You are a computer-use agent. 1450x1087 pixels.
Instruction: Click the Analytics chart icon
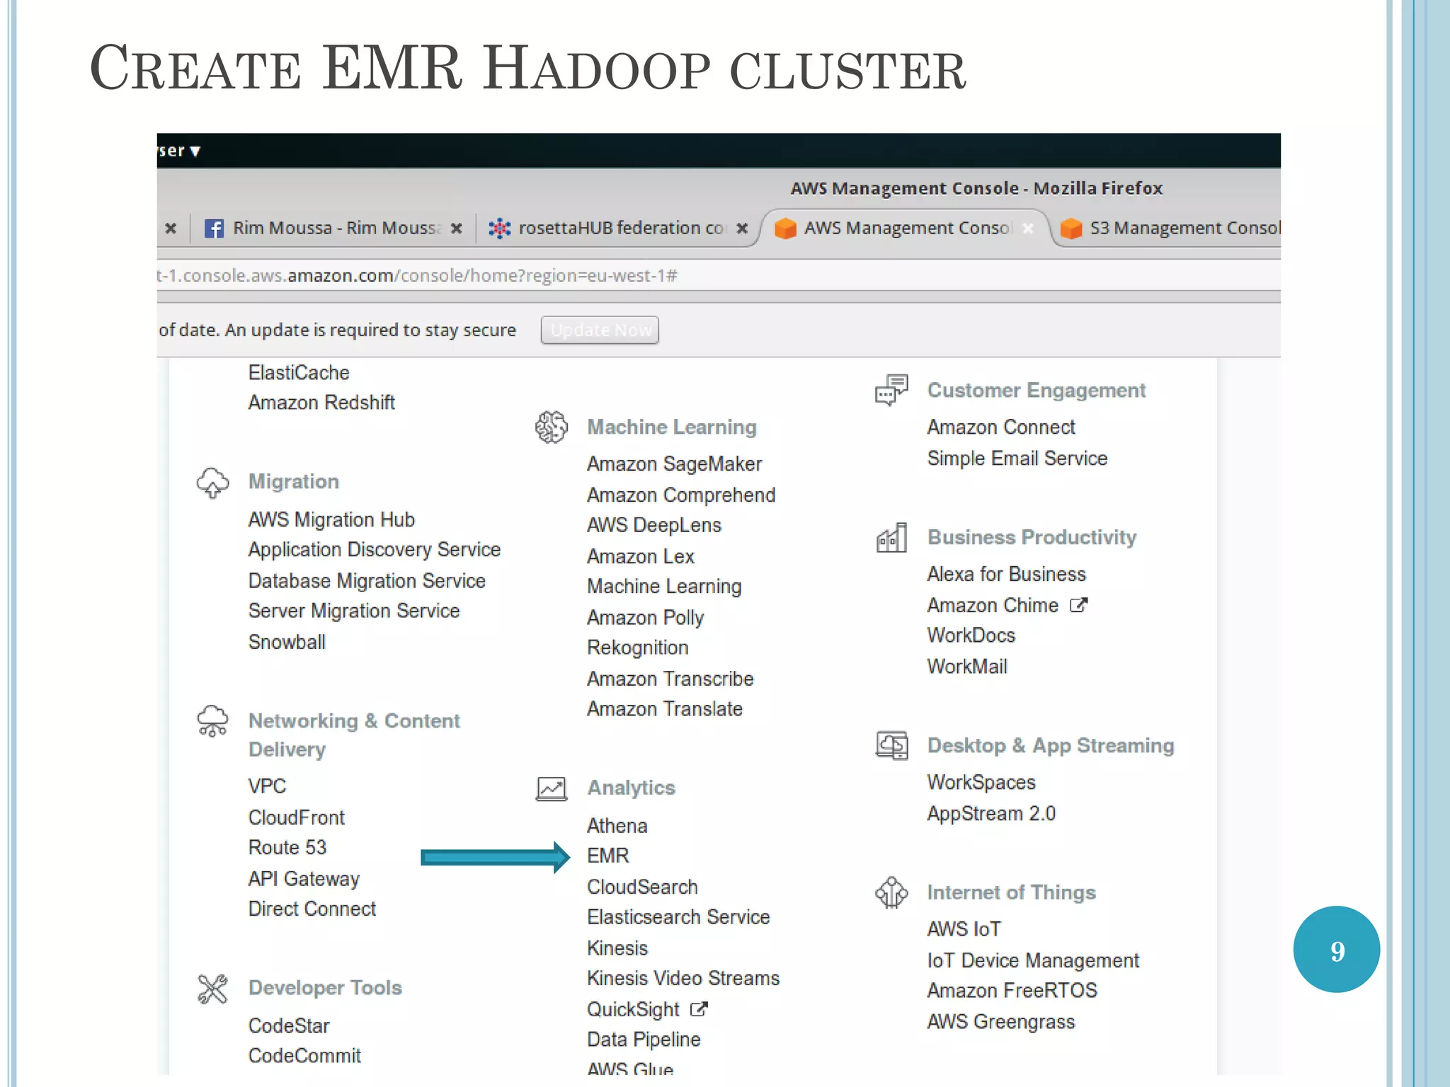(x=552, y=788)
